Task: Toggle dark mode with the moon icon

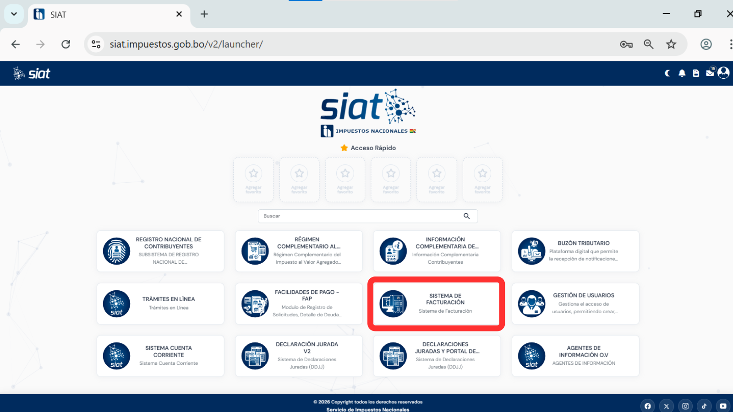Action: click(667, 73)
